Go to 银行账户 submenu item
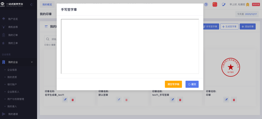 [12, 84]
